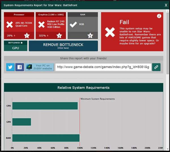Screen dimensions: 170x152
Task: Click Radeon R7 240 MSI text
Action: pos(56,24)
